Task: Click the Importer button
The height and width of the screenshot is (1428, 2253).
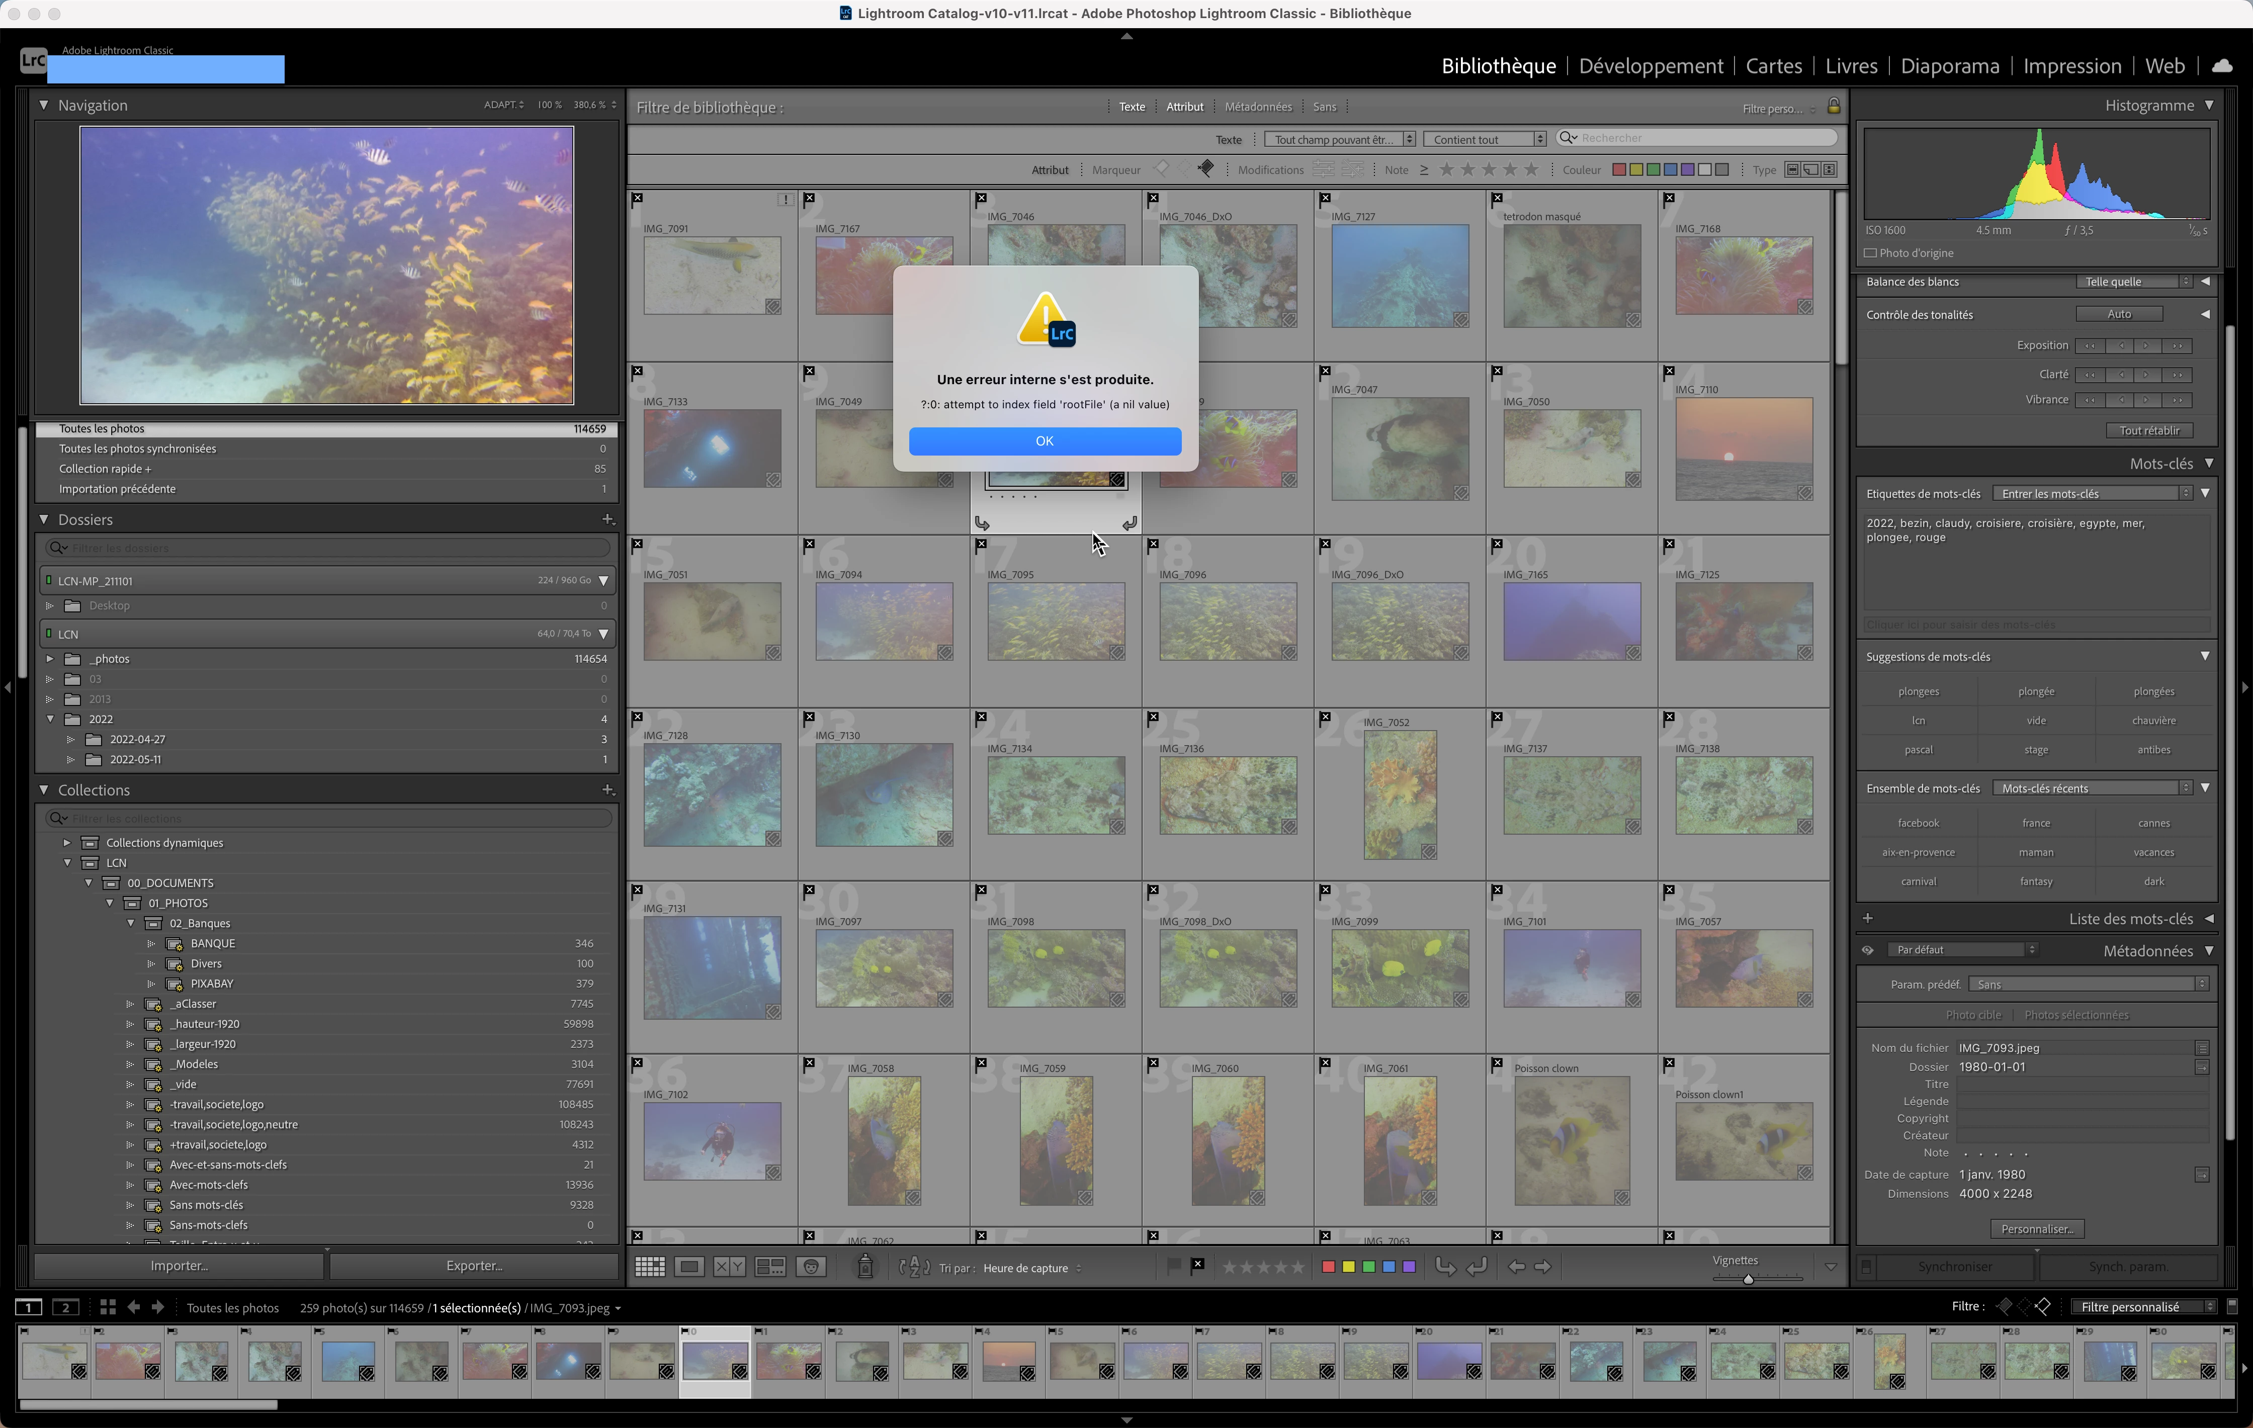Action: point(179,1266)
